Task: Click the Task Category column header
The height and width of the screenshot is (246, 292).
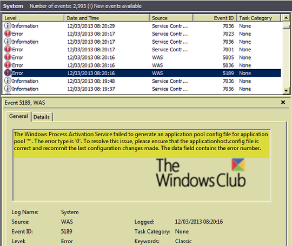Action: click(x=258, y=18)
